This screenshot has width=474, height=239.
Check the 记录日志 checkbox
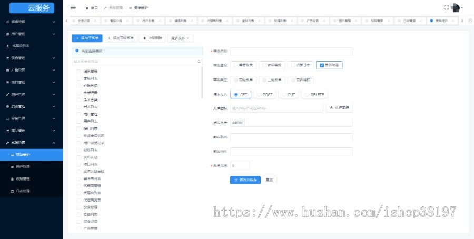[293, 65]
